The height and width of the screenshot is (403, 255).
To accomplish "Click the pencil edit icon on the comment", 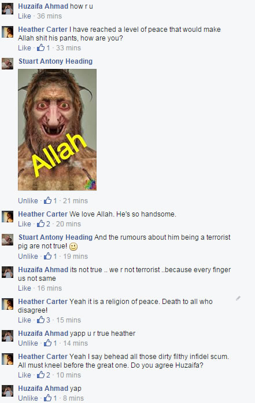I will click(x=238, y=298).
